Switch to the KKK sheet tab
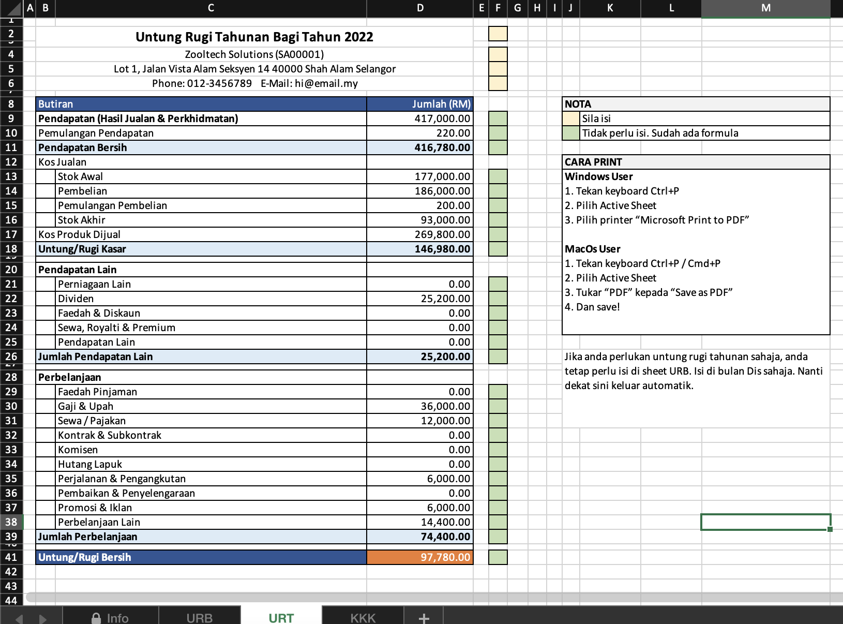Image resolution: width=843 pixels, height=624 pixels. click(x=363, y=618)
